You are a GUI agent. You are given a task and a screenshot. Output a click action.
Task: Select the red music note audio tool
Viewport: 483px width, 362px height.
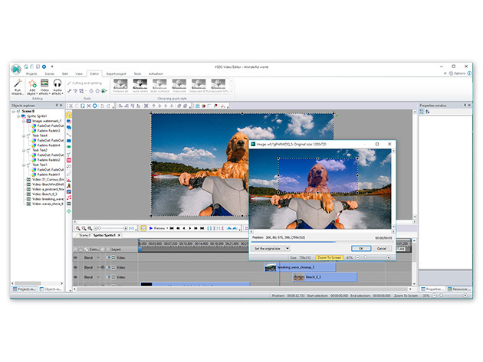click(x=69, y=197)
